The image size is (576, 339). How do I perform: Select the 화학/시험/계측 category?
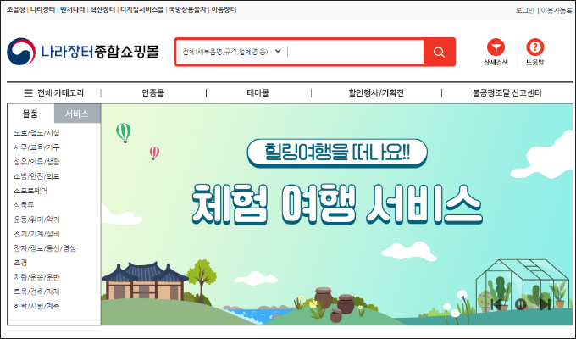tap(36, 306)
